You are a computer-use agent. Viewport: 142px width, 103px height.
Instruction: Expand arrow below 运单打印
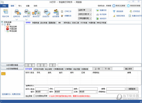tap(17, 19)
